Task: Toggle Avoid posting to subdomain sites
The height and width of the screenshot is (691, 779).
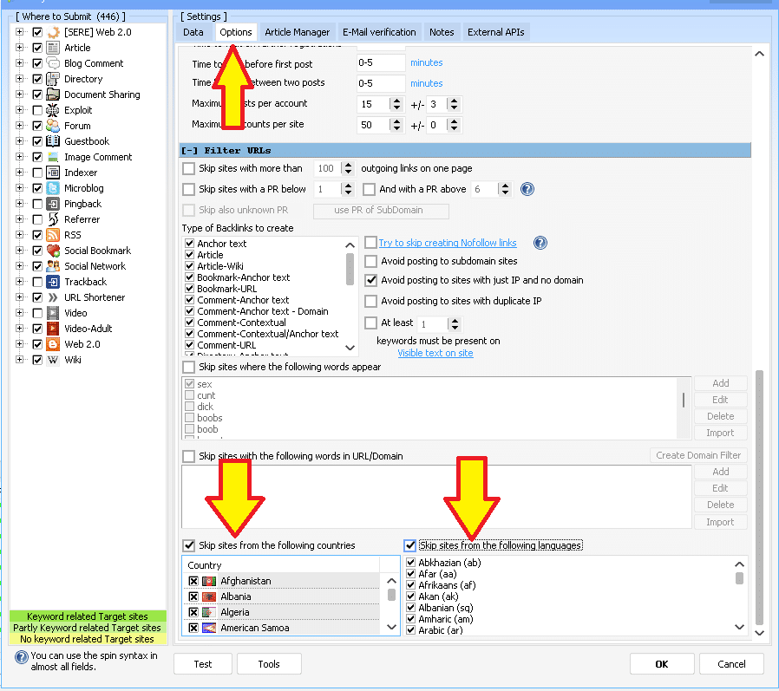Action: [370, 261]
